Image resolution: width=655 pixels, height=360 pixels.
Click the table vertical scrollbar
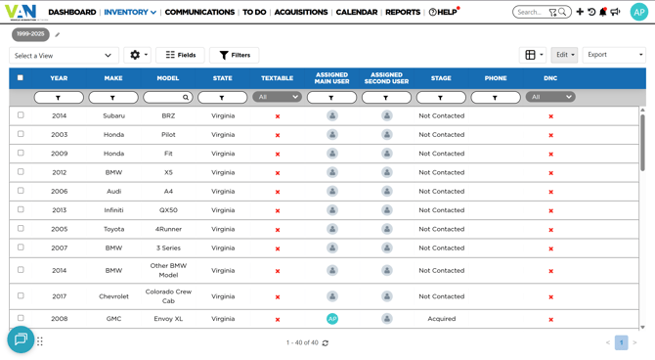point(642,142)
